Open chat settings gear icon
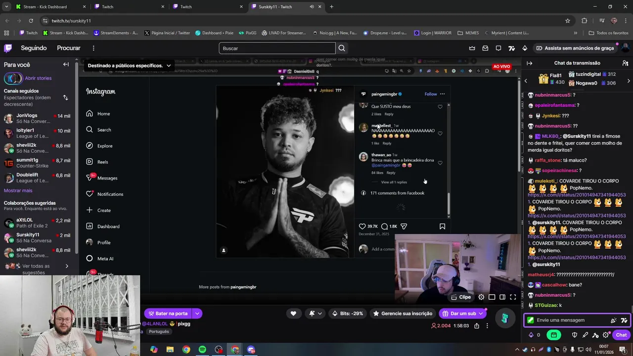Viewport: 633px width, 356px height. [606, 335]
